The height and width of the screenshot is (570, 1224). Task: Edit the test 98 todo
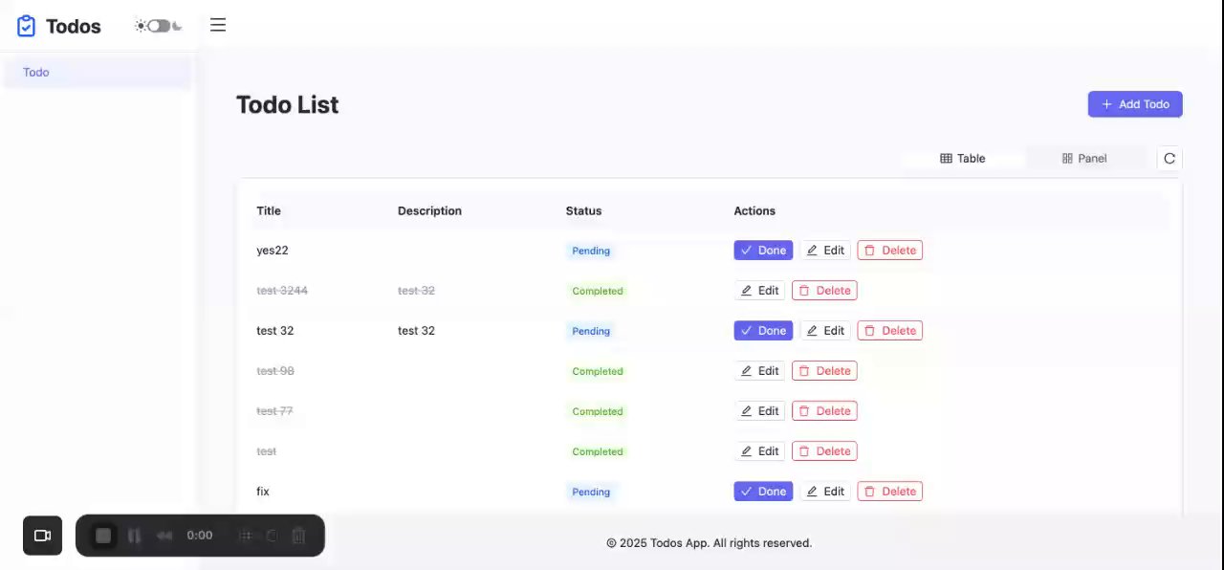[x=760, y=371]
